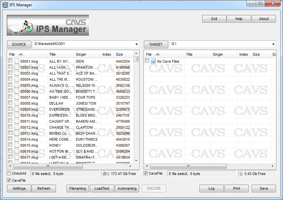The height and width of the screenshot is (200, 283).
Task: Click the source list scroll down arrow
Action: pos(136,160)
